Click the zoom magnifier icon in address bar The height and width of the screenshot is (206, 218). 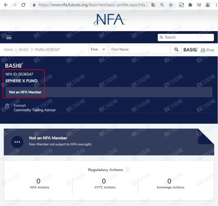(x=162, y=5)
